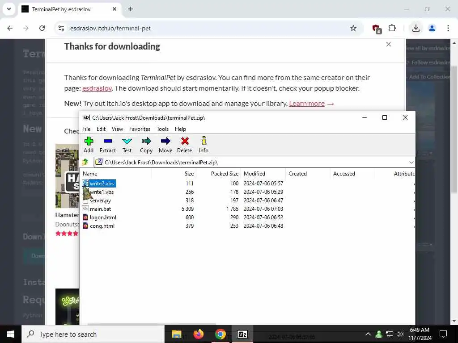
Task: Reload the itch.io page
Action: pyautogui.click(x=42, y=28)
